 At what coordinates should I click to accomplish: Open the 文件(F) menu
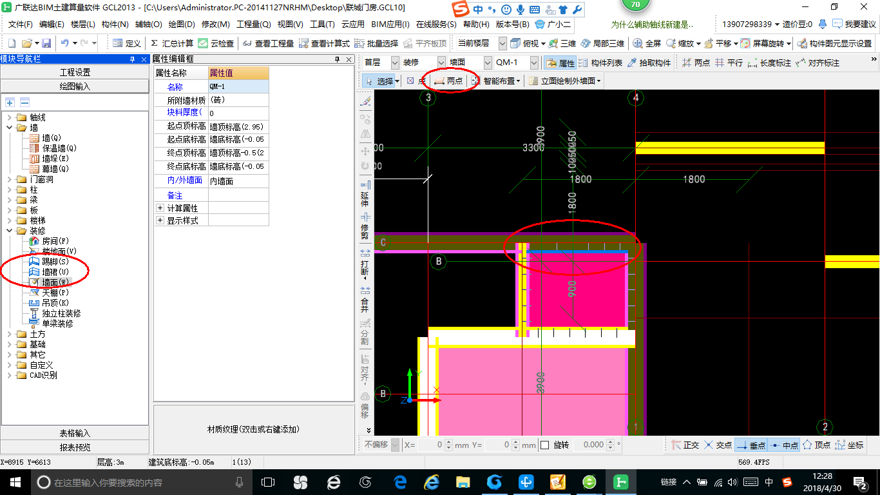pos(20,24)
